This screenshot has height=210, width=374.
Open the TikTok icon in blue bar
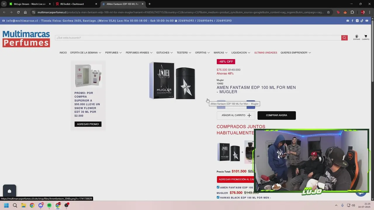[362, 21]
